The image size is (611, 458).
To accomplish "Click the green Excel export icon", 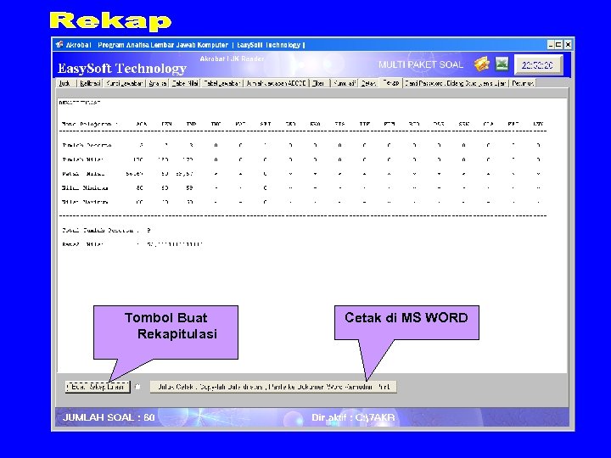I will tap(502, 64).
